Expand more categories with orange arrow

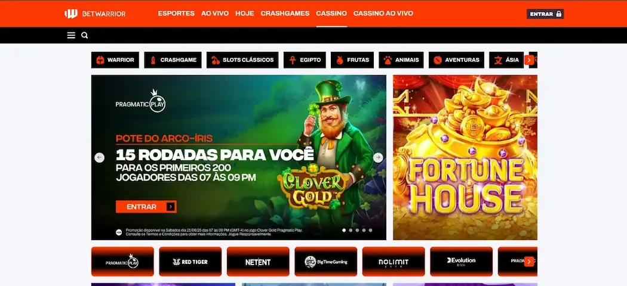click(529, 60)
